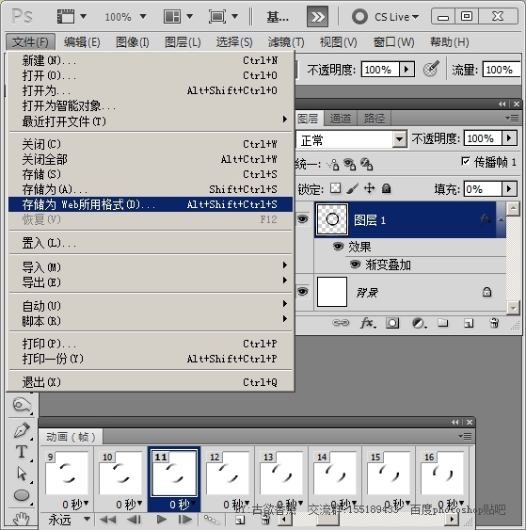526x530 pixels.
Task: Click lock position cross-arrows icon
Action: pyautogui.click(x=369, y=188)
